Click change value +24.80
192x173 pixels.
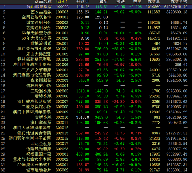(x=118, y=101)
